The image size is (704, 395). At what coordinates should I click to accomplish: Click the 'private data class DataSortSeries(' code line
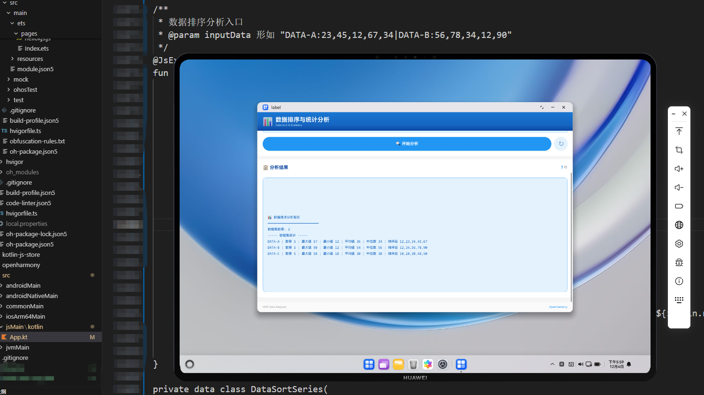point(240,389)
